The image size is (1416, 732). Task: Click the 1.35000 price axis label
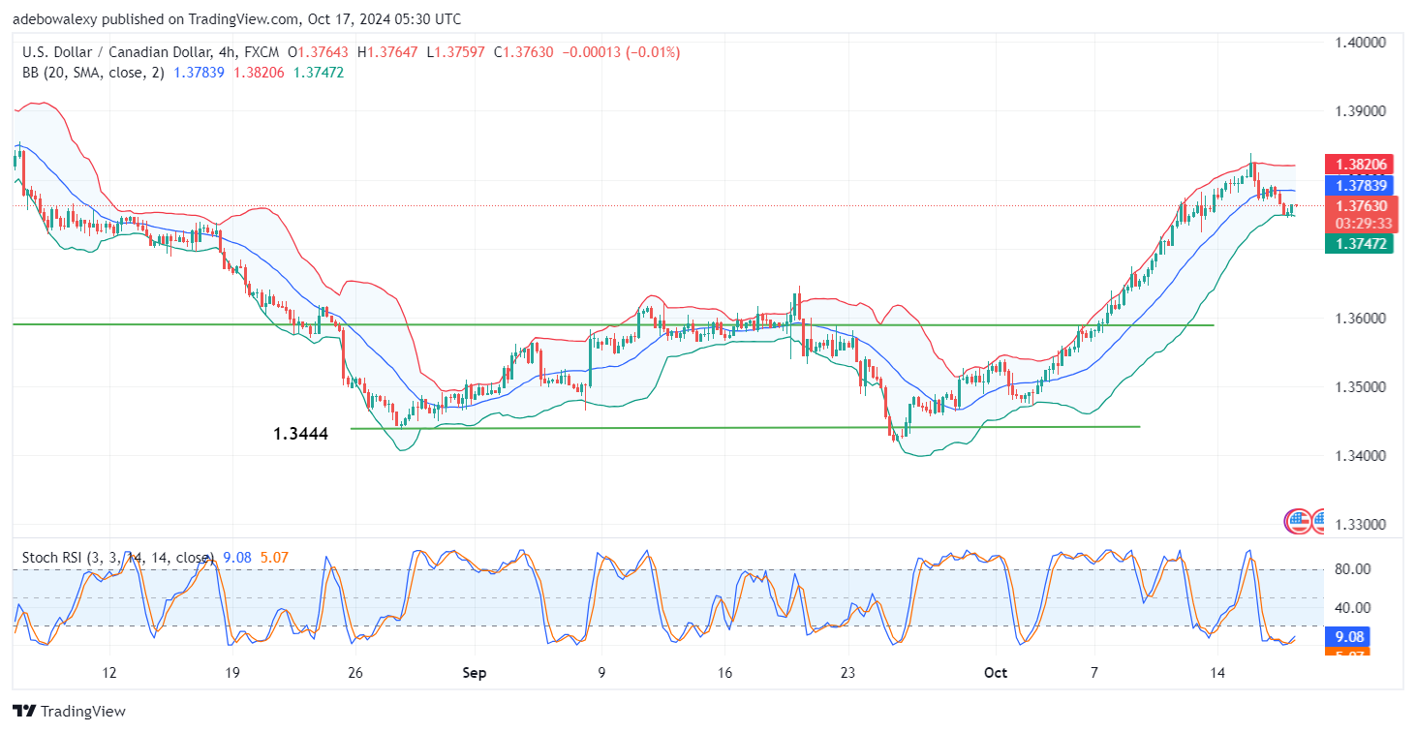[1361, 387]
